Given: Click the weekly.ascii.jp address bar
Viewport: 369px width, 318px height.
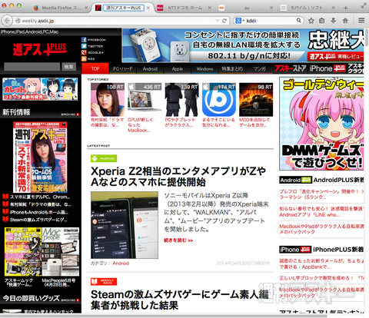Looking at the screenshot, I should coord(115,21).
